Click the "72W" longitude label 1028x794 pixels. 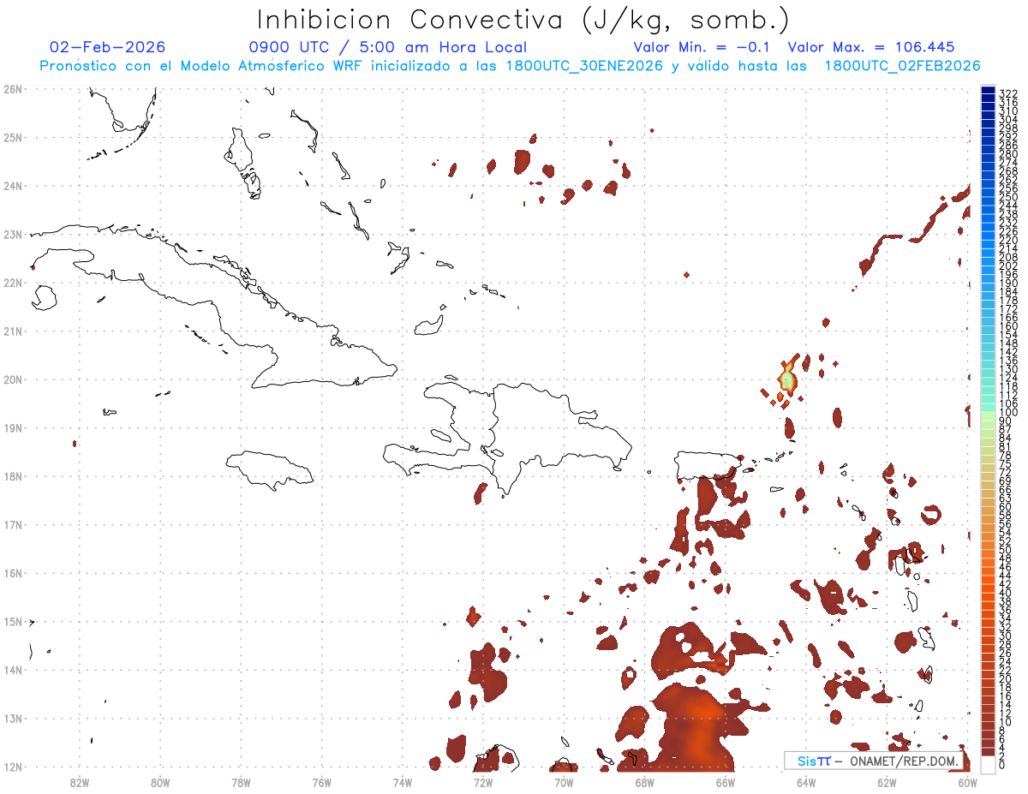[x=483, y=782]
